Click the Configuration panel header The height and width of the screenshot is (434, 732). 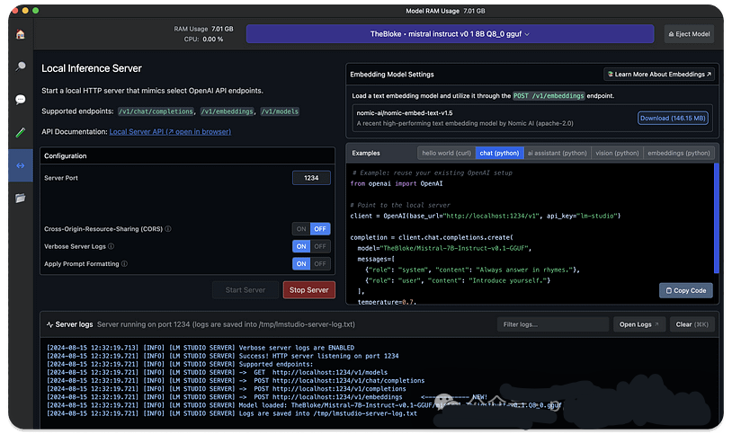tap(188, 155)
